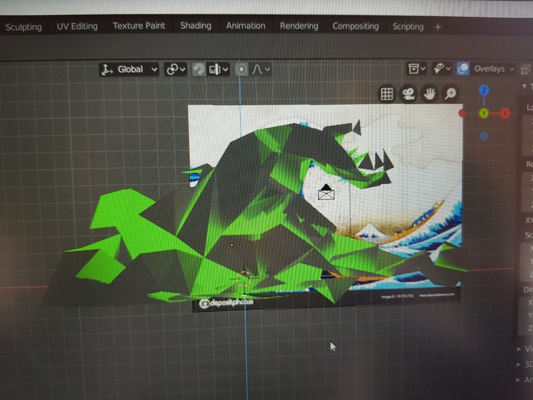Image resolution: width=533 pixels, height=400 pixels.
Task: Add a workspace with plus icon
Action: click(438, 27)
